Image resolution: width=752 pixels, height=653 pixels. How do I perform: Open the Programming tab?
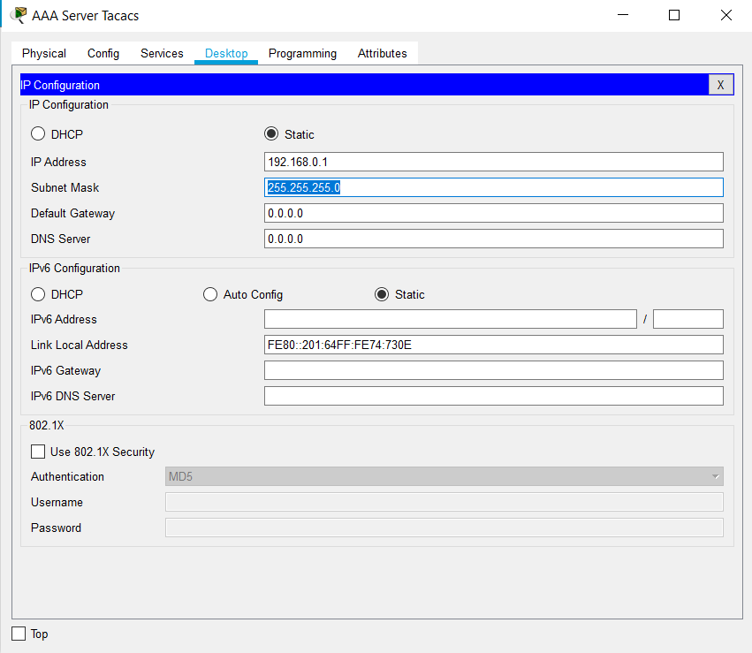(302, 53)
